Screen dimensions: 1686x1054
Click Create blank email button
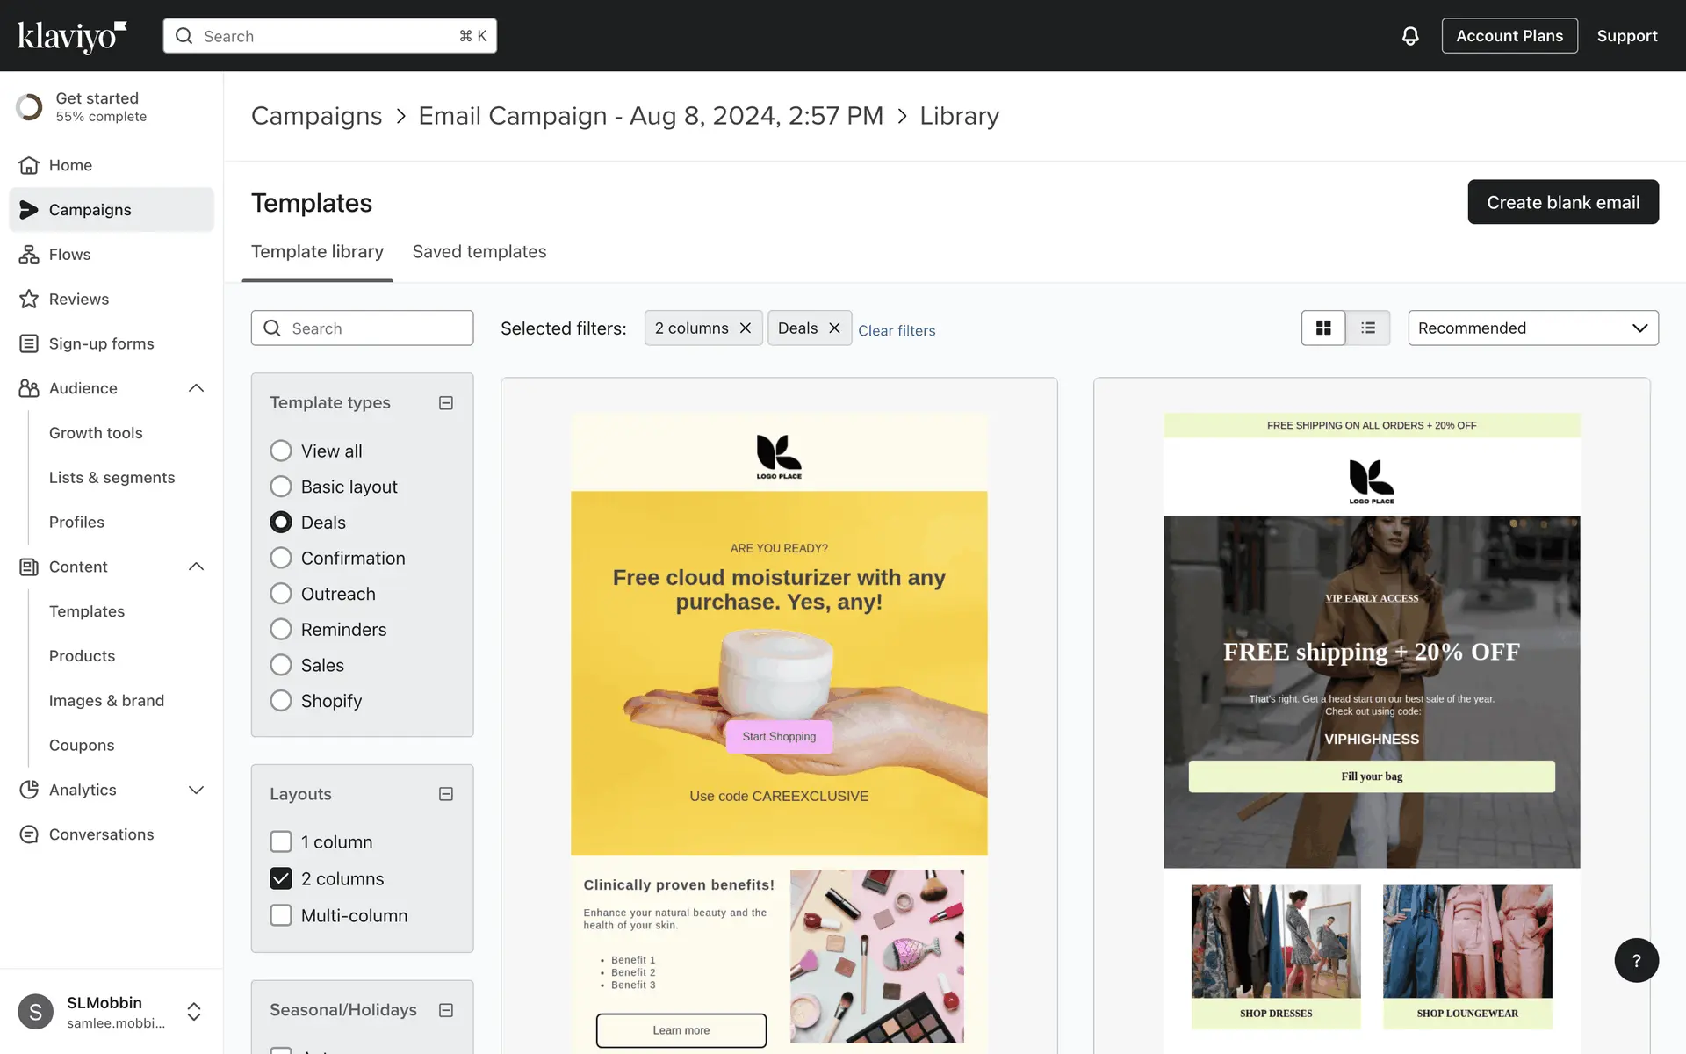1562,202
